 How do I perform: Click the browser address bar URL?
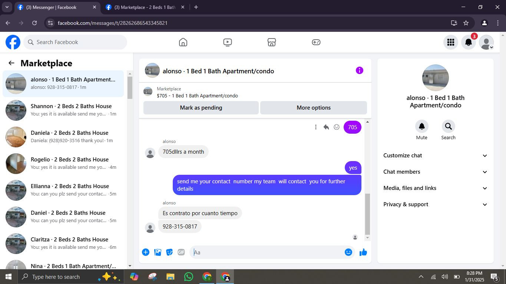pos(113,23)
